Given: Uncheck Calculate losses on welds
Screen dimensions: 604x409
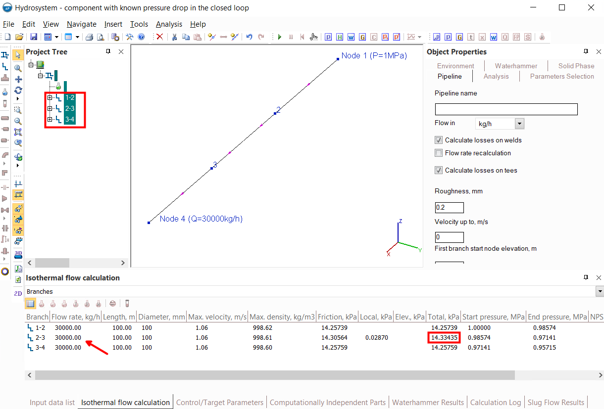Looking at the screenshot, I should pyautogui.click(x=438, y=140).
